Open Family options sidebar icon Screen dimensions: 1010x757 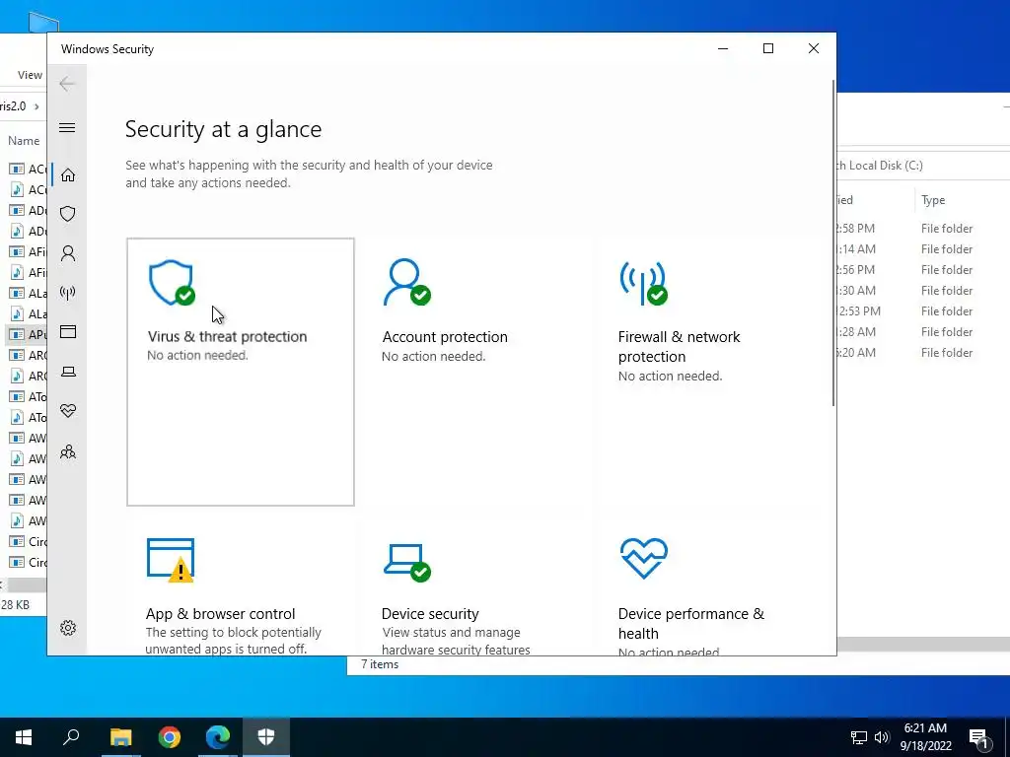(68, 451)
